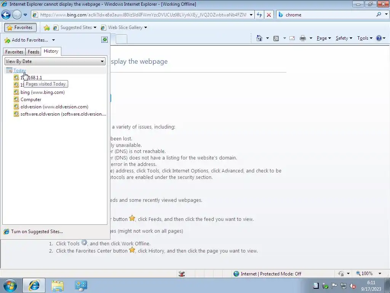This screenshot has width=390, height=293.
Task: Click the red Stop loading icon
Action: (269, 15)
